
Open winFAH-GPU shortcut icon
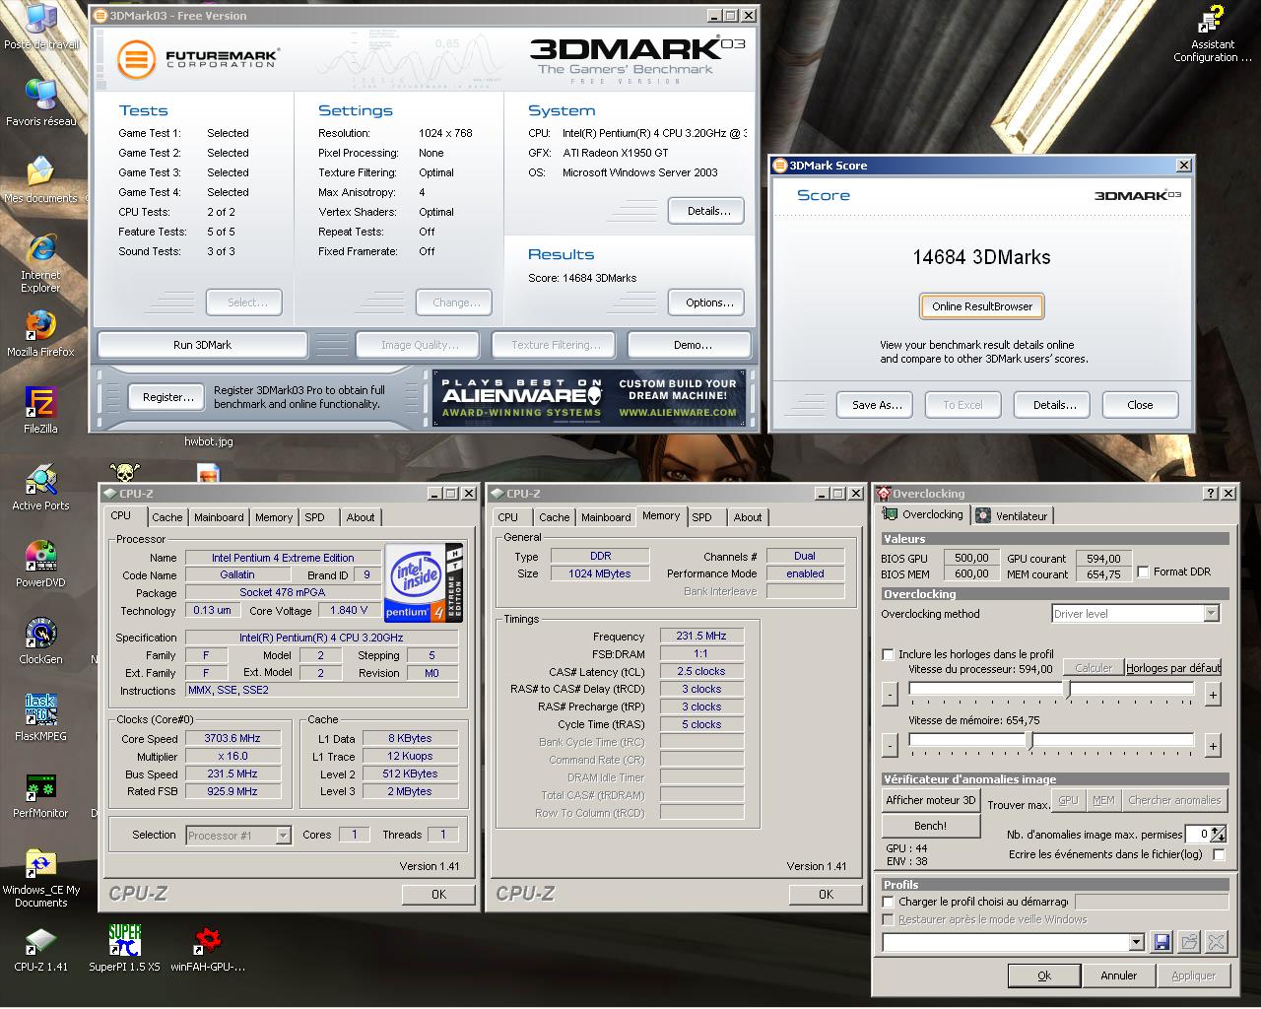pos(207,940)
